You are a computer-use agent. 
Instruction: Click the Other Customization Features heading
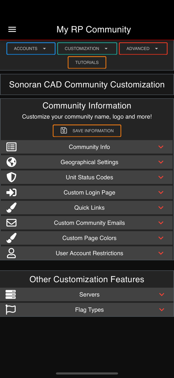(x=87, y=279)
